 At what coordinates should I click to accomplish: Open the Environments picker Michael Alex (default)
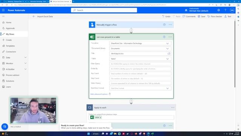tap(197, 10)
